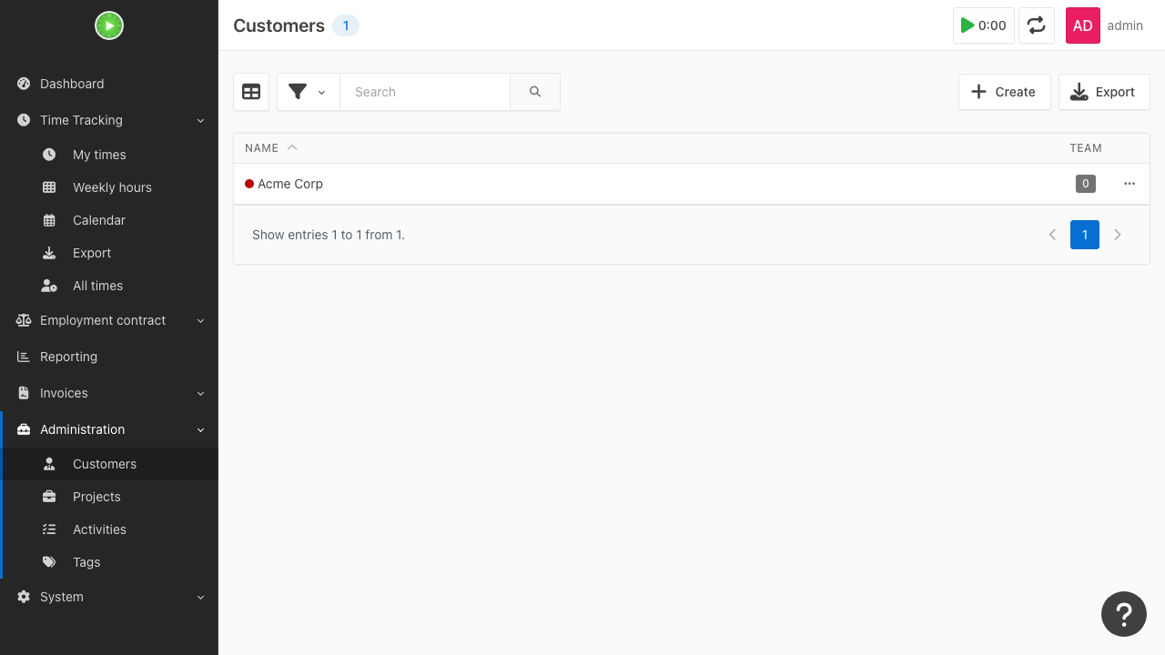Start the time tracking timer

[984, 25]
